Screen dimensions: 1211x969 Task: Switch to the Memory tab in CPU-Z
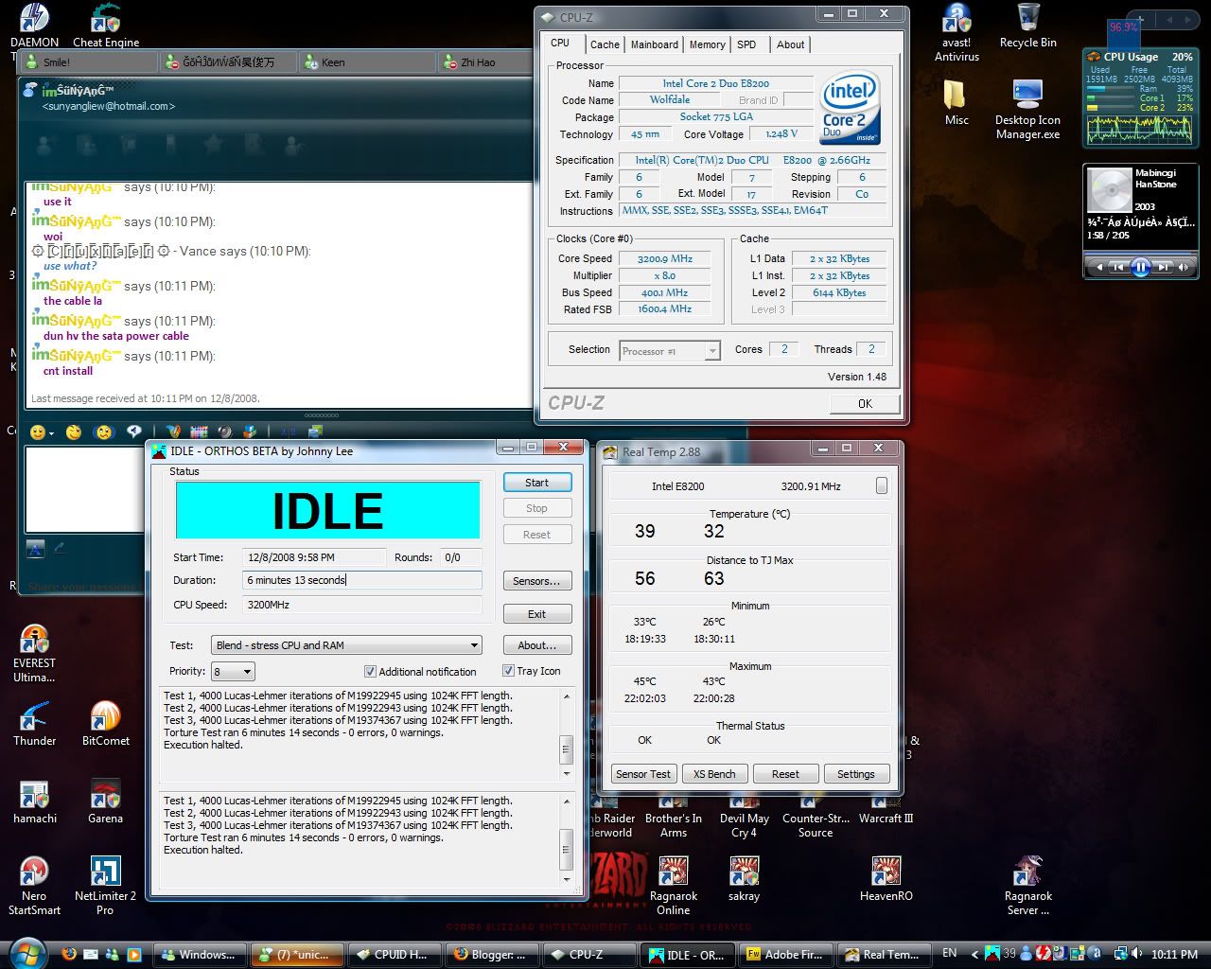click(x=707, y=44)
